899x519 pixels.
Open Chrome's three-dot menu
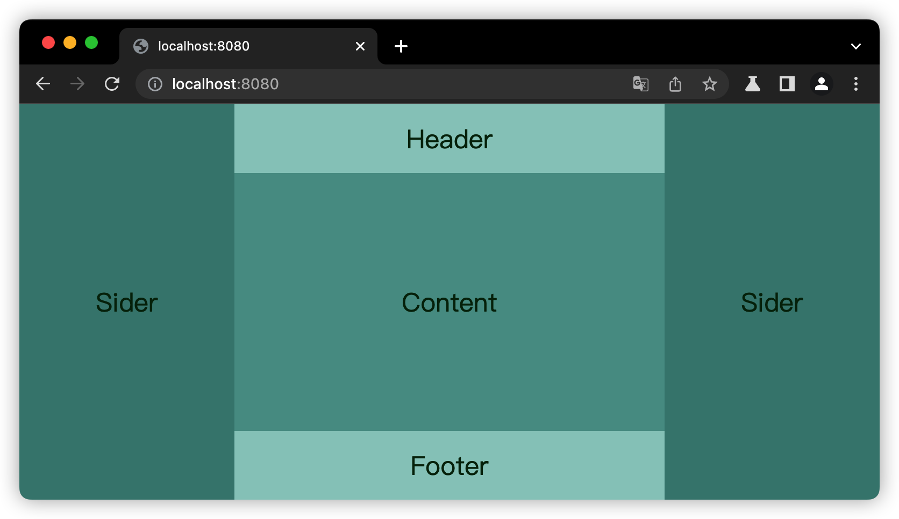[x=856, y=84]
